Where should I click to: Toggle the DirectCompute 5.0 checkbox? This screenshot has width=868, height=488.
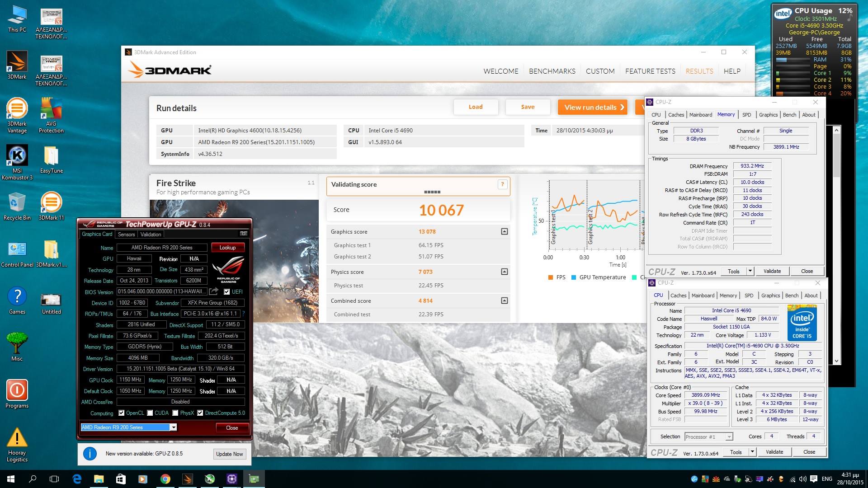tap(200, 413)
